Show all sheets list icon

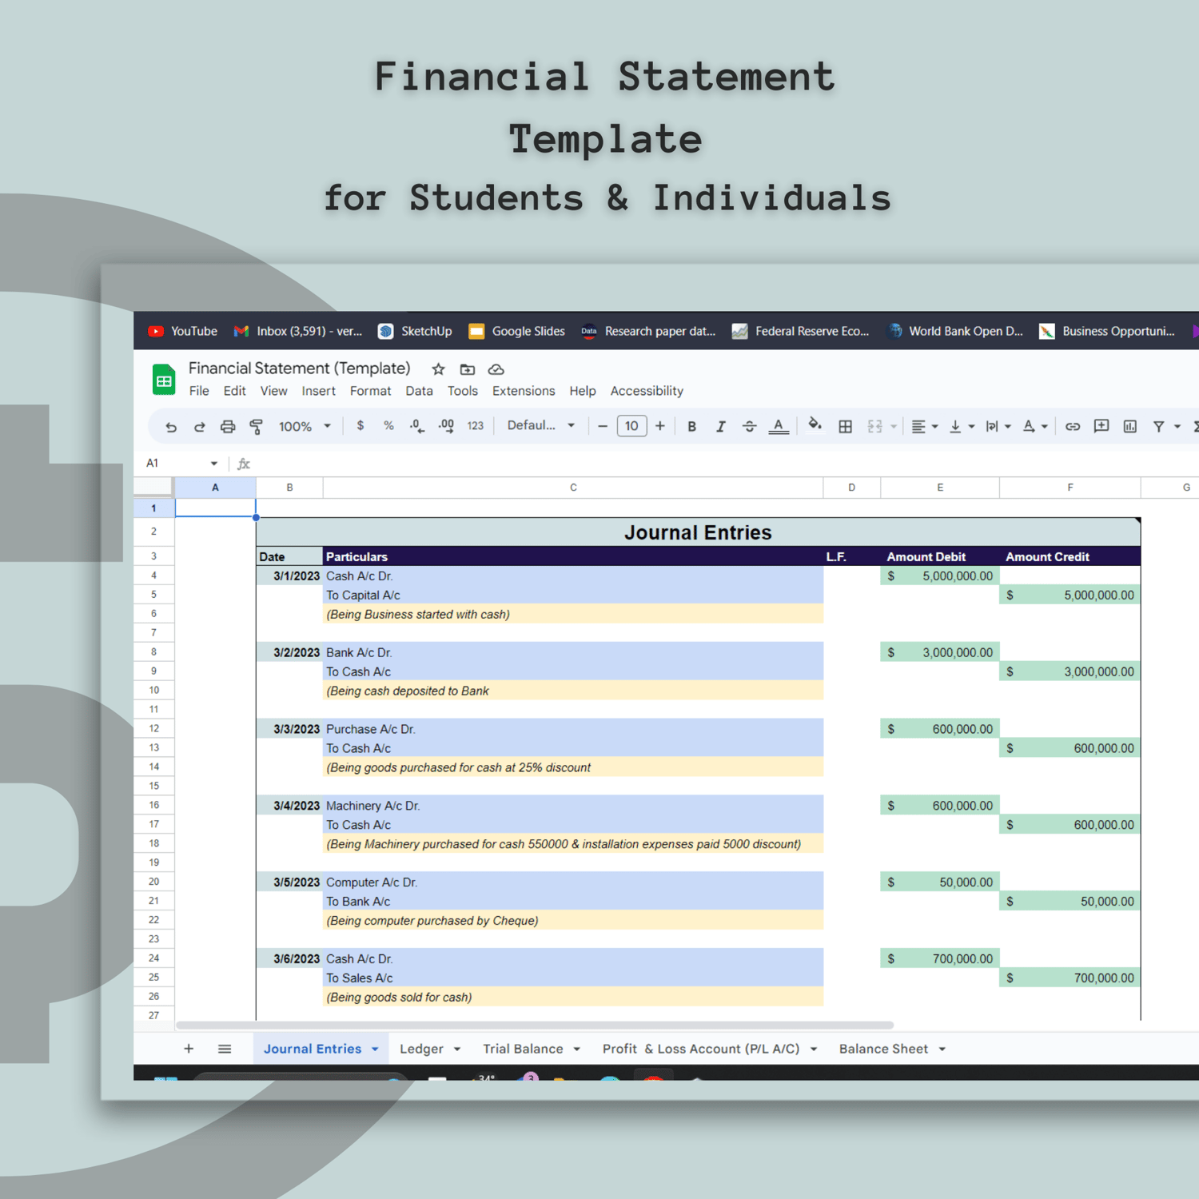click(225, 1049)
